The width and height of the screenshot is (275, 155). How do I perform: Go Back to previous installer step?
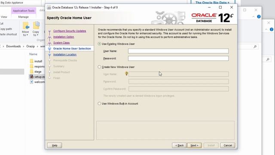[x=179, y=146]
